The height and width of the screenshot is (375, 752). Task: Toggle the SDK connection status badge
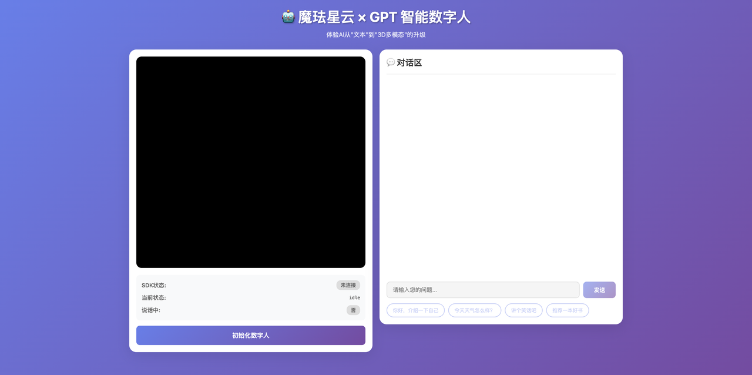(348, 284)
